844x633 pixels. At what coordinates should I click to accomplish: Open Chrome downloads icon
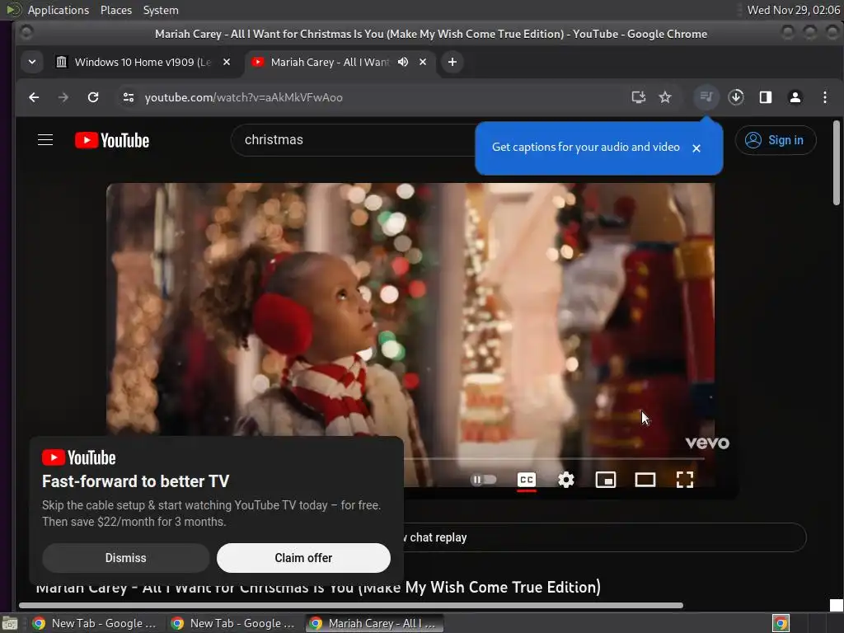tap(736, 97)
